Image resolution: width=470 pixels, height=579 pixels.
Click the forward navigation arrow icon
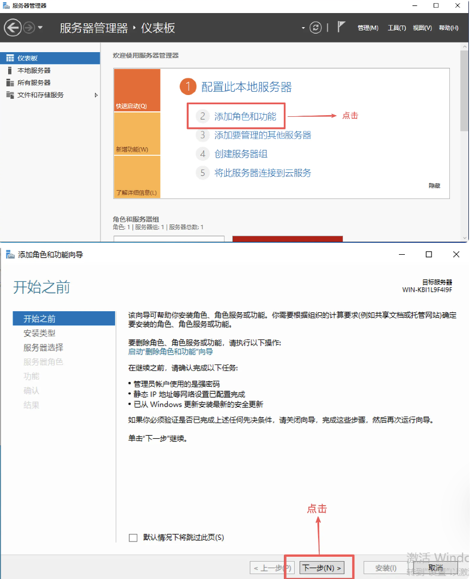pyautogui.click(x=29, y=28)
